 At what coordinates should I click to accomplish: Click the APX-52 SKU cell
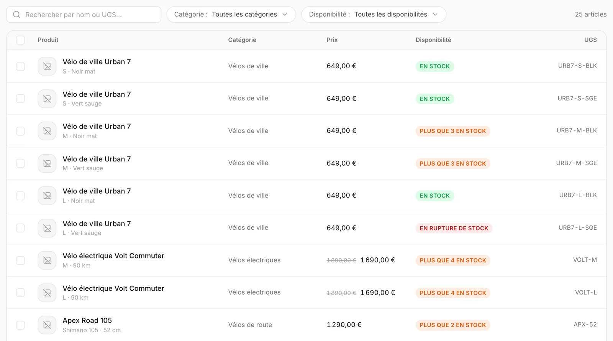coord(585,325)
